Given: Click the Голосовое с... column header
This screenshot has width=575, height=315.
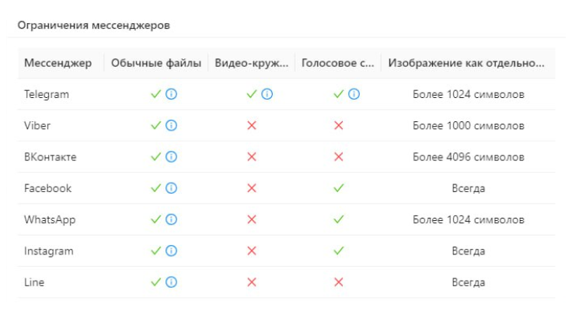Looking at the screenshot, I should coord(338,62).
